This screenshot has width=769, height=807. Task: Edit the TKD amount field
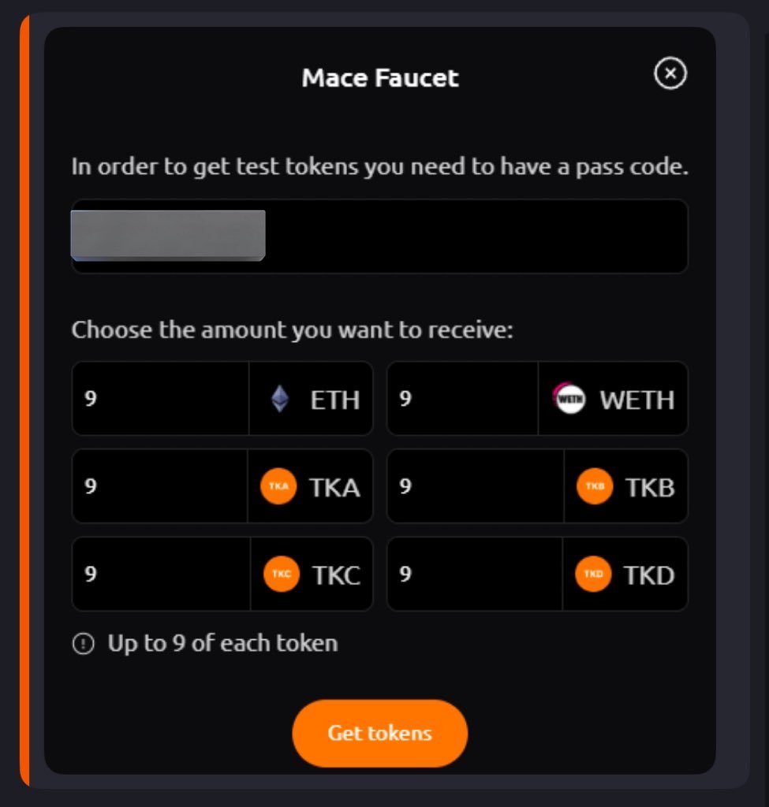[x=475, y=574]
